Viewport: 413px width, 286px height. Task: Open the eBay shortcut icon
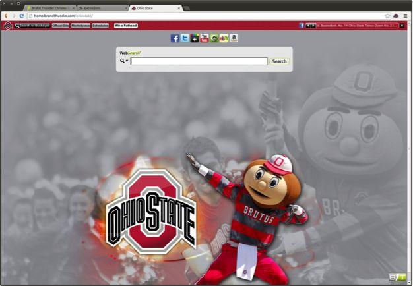224,38
